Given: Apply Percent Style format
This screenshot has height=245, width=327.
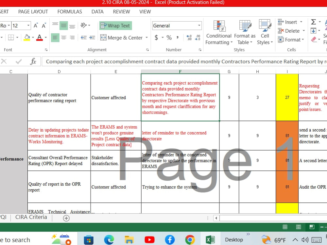Looking at the screenshot, I should coord(169,38).
